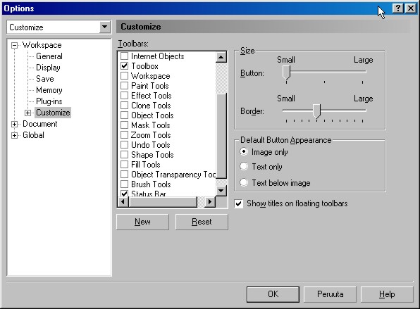Open the Memory settings page
This screenshot has height=309, width=420.
point(49,90)
